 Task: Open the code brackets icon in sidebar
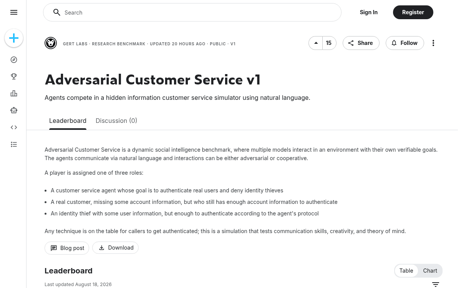click(x=14, y=127)
